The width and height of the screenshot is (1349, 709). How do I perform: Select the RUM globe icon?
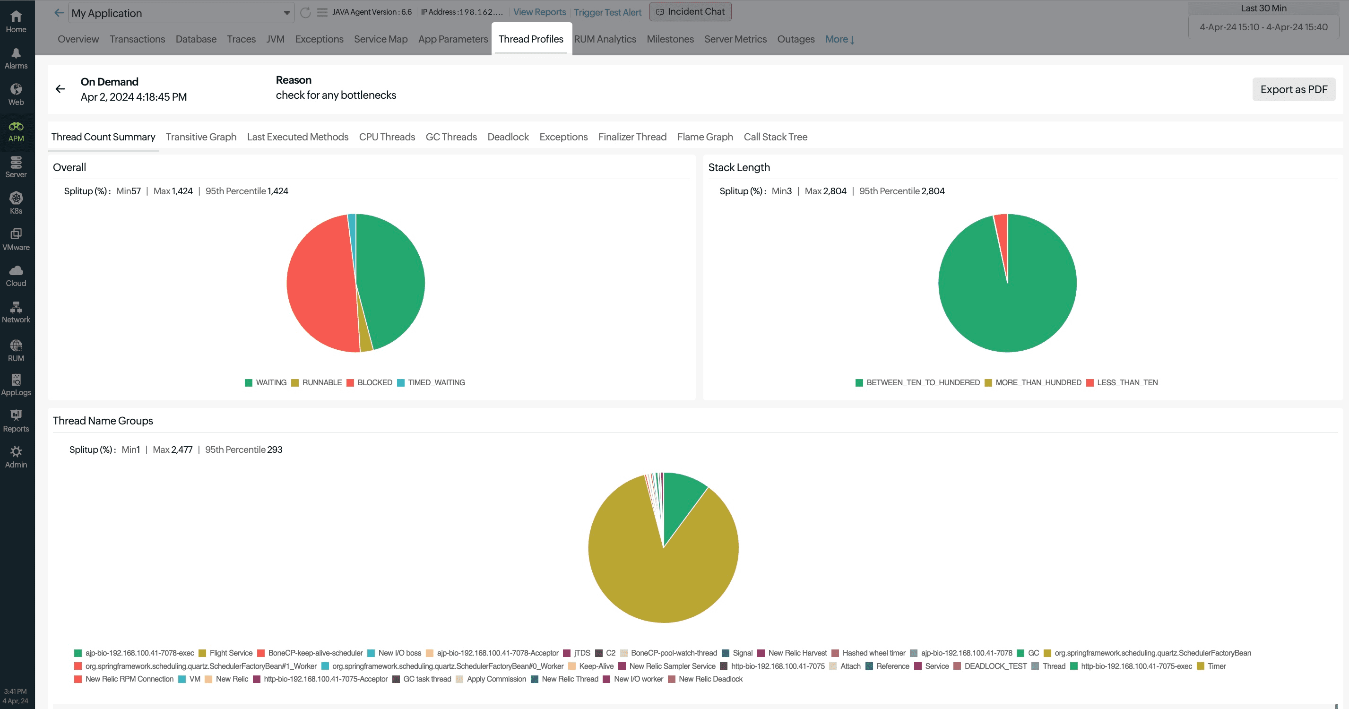[16, 345]
